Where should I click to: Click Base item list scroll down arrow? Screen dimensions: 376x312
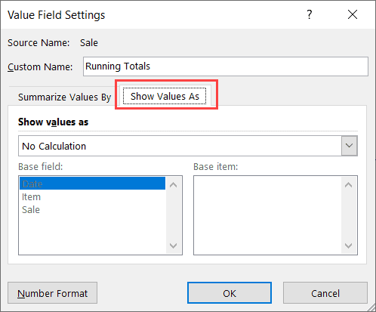click(x=348, y=246)
